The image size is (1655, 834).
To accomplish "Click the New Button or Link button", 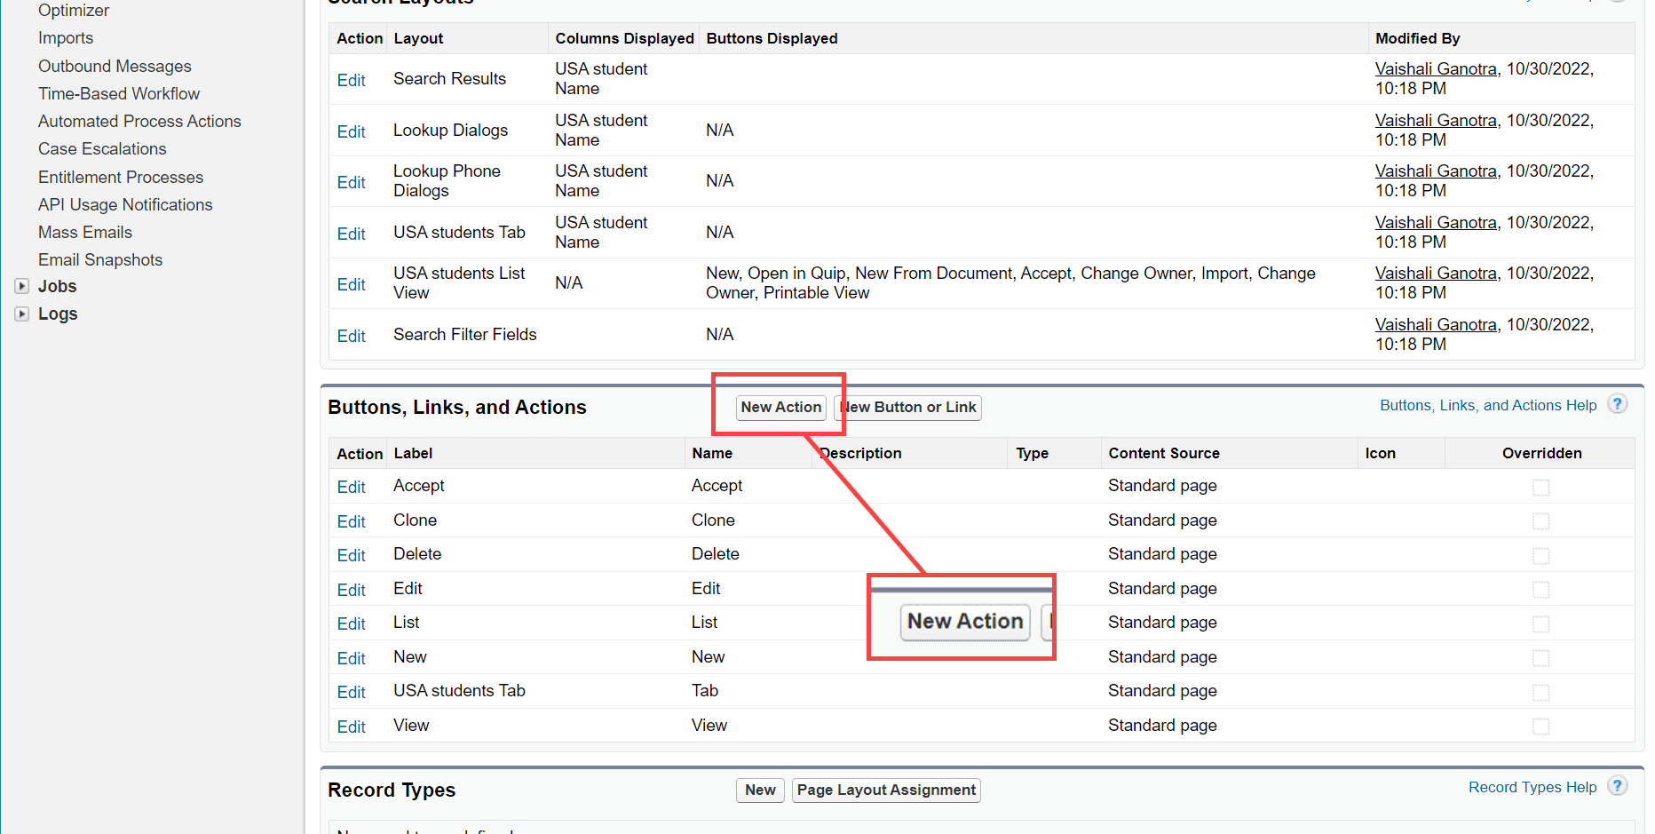I will (908, 408).
